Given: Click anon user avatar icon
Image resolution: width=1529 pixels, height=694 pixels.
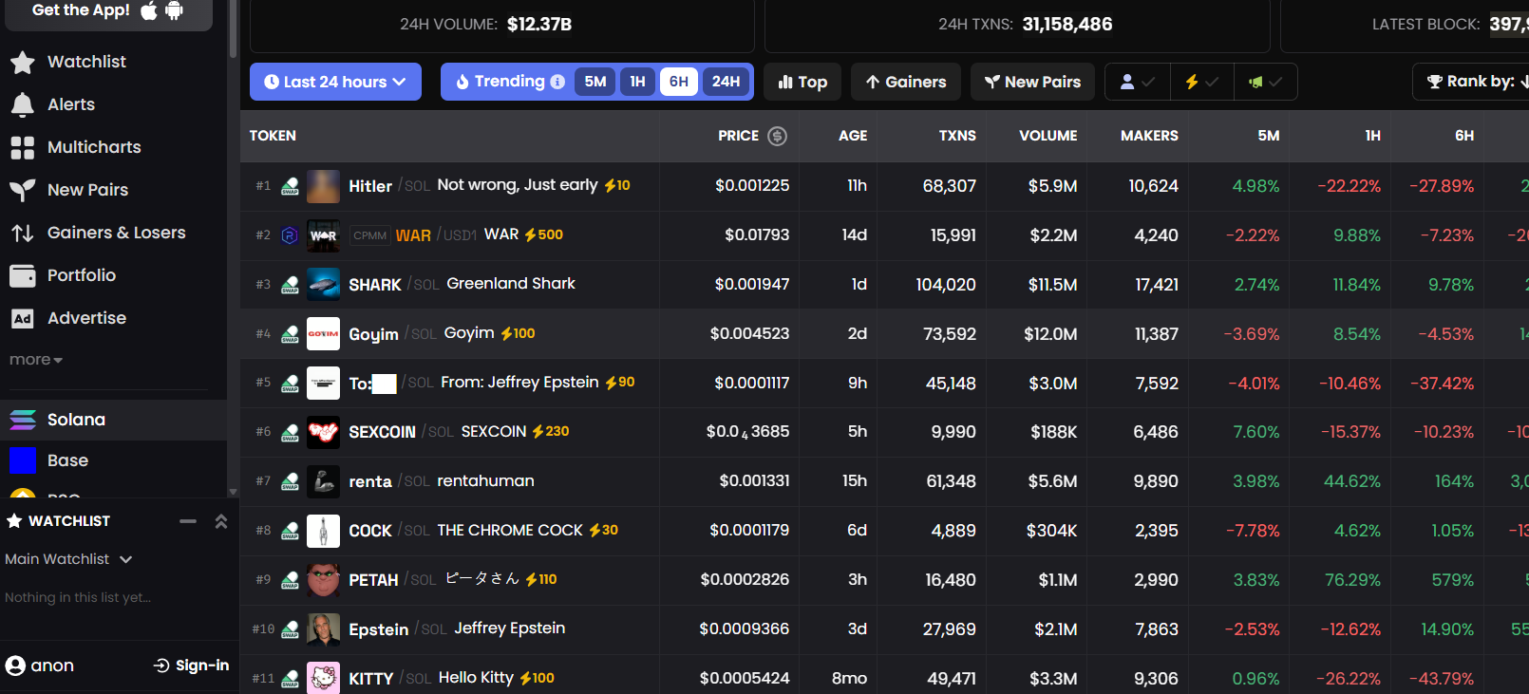Looking at the screenshot, I should coord(15,666).
